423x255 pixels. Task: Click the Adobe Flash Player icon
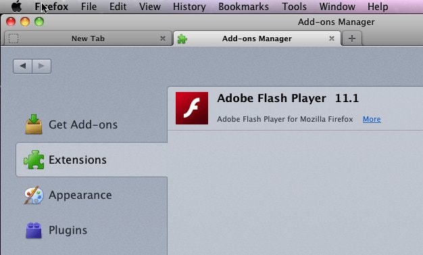tap(192, 108)
